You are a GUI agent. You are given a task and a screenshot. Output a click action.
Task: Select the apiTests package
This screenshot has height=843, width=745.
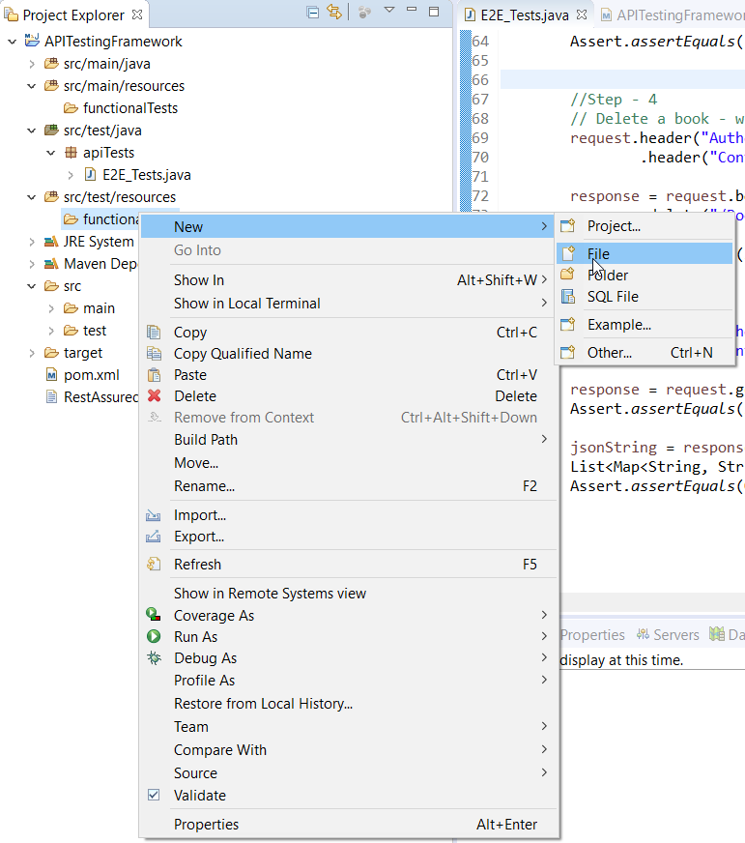point(108,153)
